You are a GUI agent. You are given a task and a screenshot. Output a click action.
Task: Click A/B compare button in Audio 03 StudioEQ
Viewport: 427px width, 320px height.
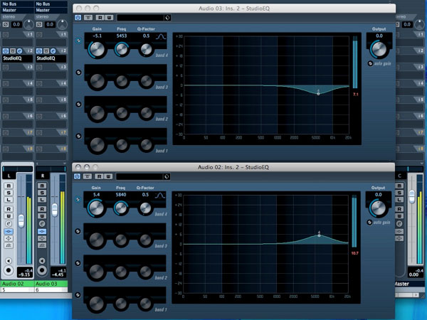coord(88,18)
